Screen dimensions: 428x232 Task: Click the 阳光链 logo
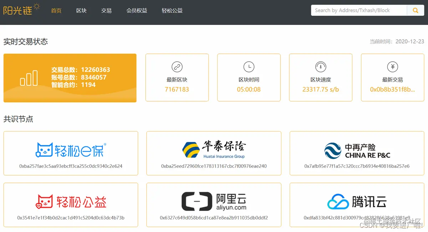pyautogui.click(x=21, y=9)
